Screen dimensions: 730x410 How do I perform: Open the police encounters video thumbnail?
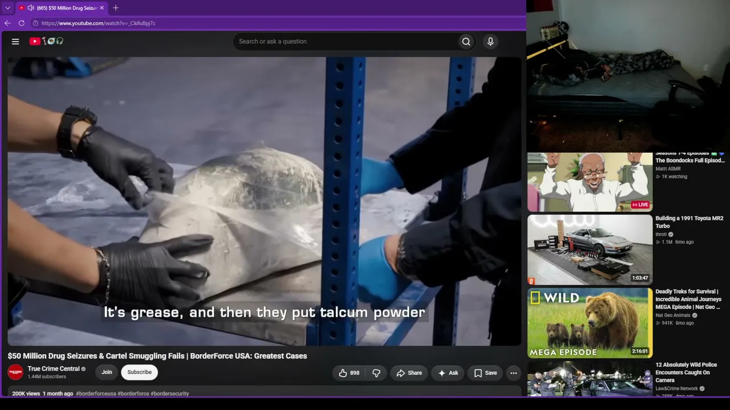click(590, 379)
